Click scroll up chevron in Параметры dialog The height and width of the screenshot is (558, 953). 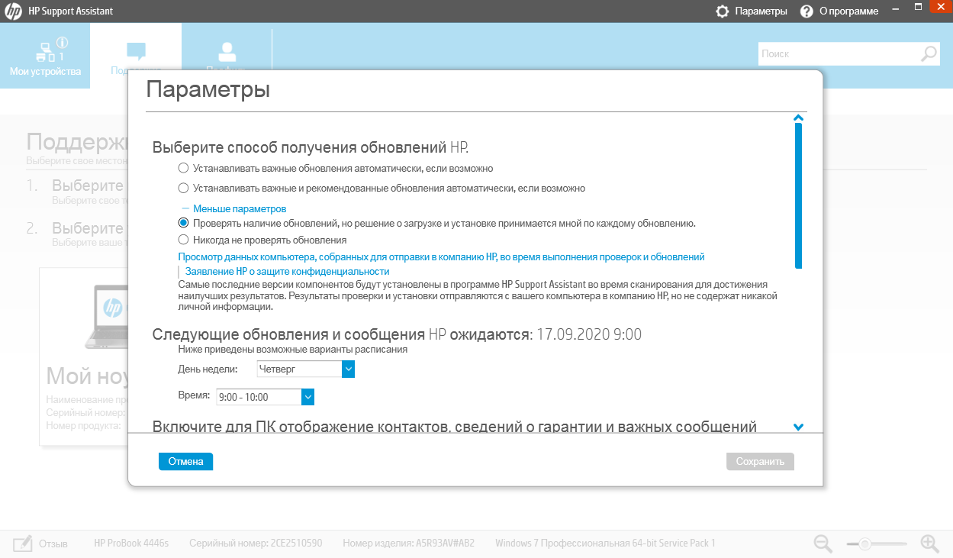tap(799, 118)
